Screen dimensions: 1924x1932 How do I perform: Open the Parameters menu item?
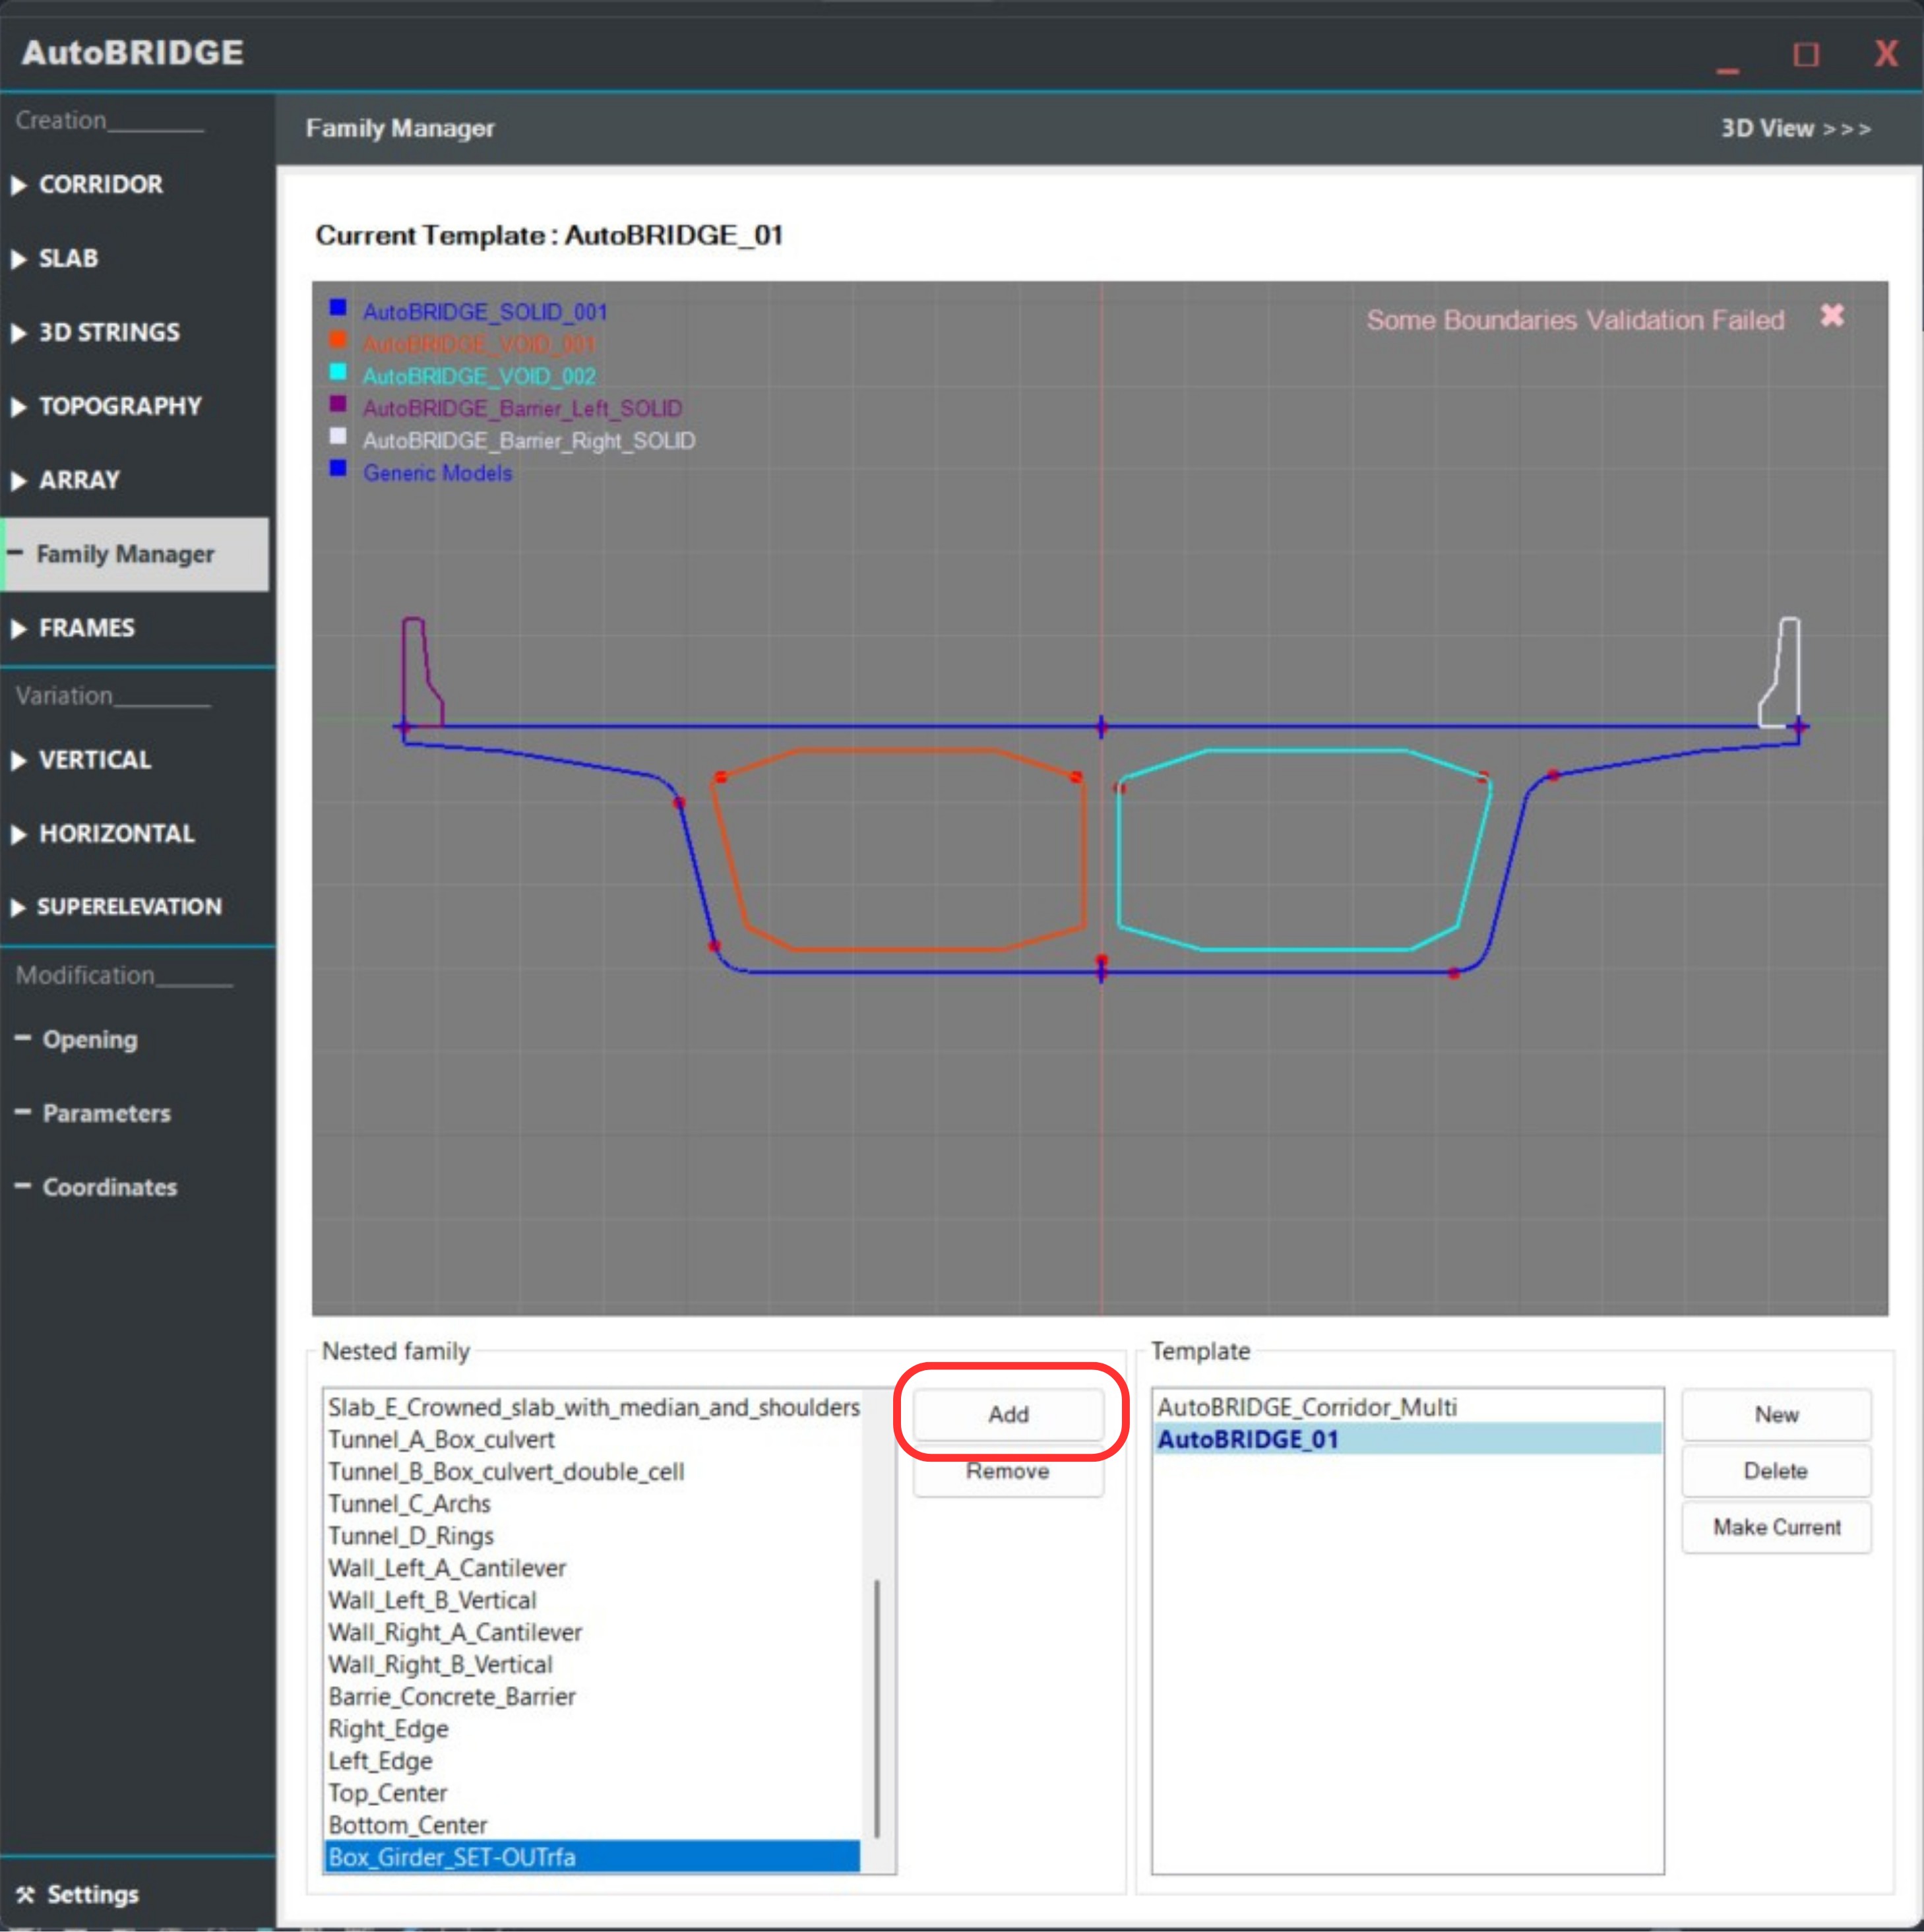[106, 1113]
